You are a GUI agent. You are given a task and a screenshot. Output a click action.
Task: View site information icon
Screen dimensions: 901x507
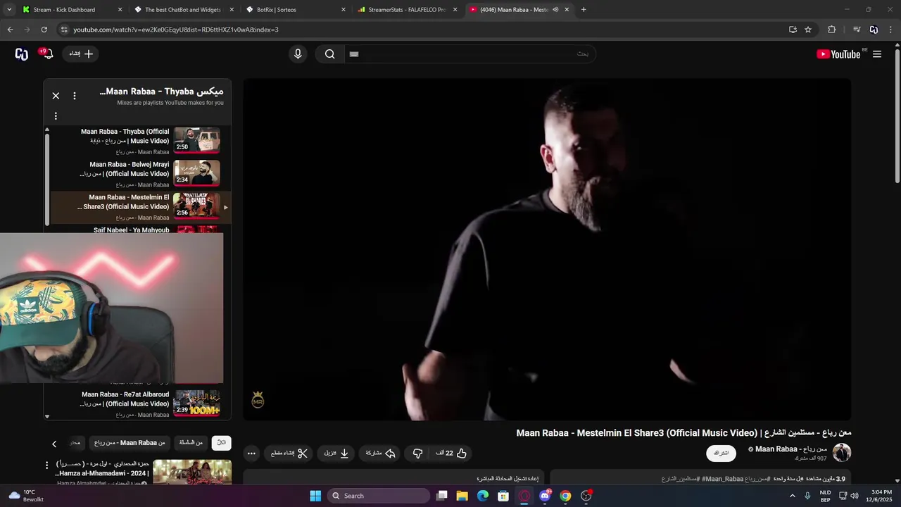click(x=64, y=30)
